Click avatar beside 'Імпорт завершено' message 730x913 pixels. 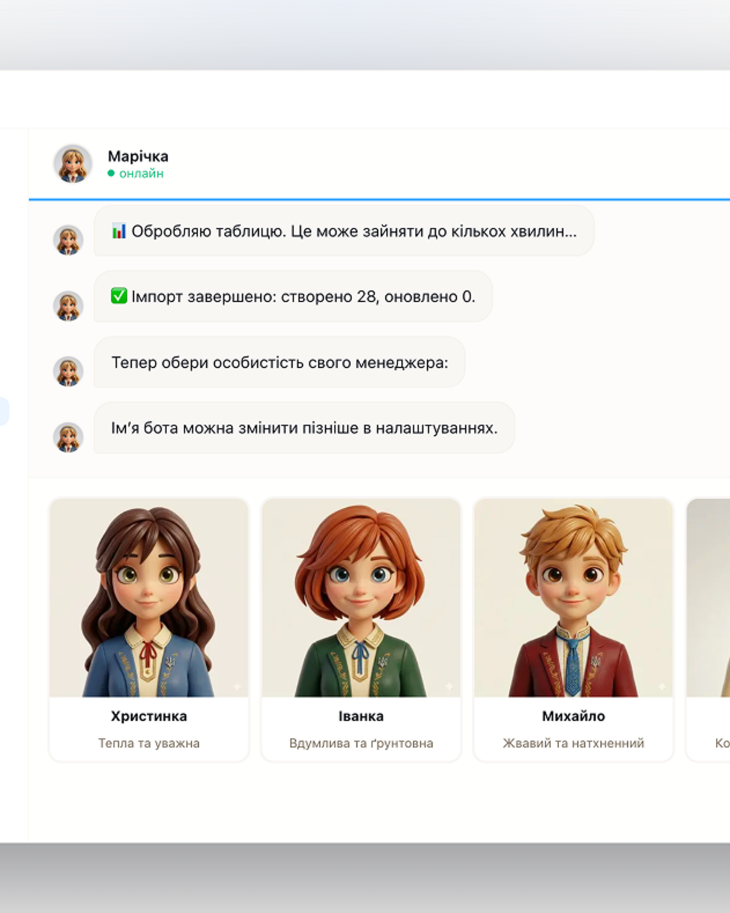[x=68, y=306]
